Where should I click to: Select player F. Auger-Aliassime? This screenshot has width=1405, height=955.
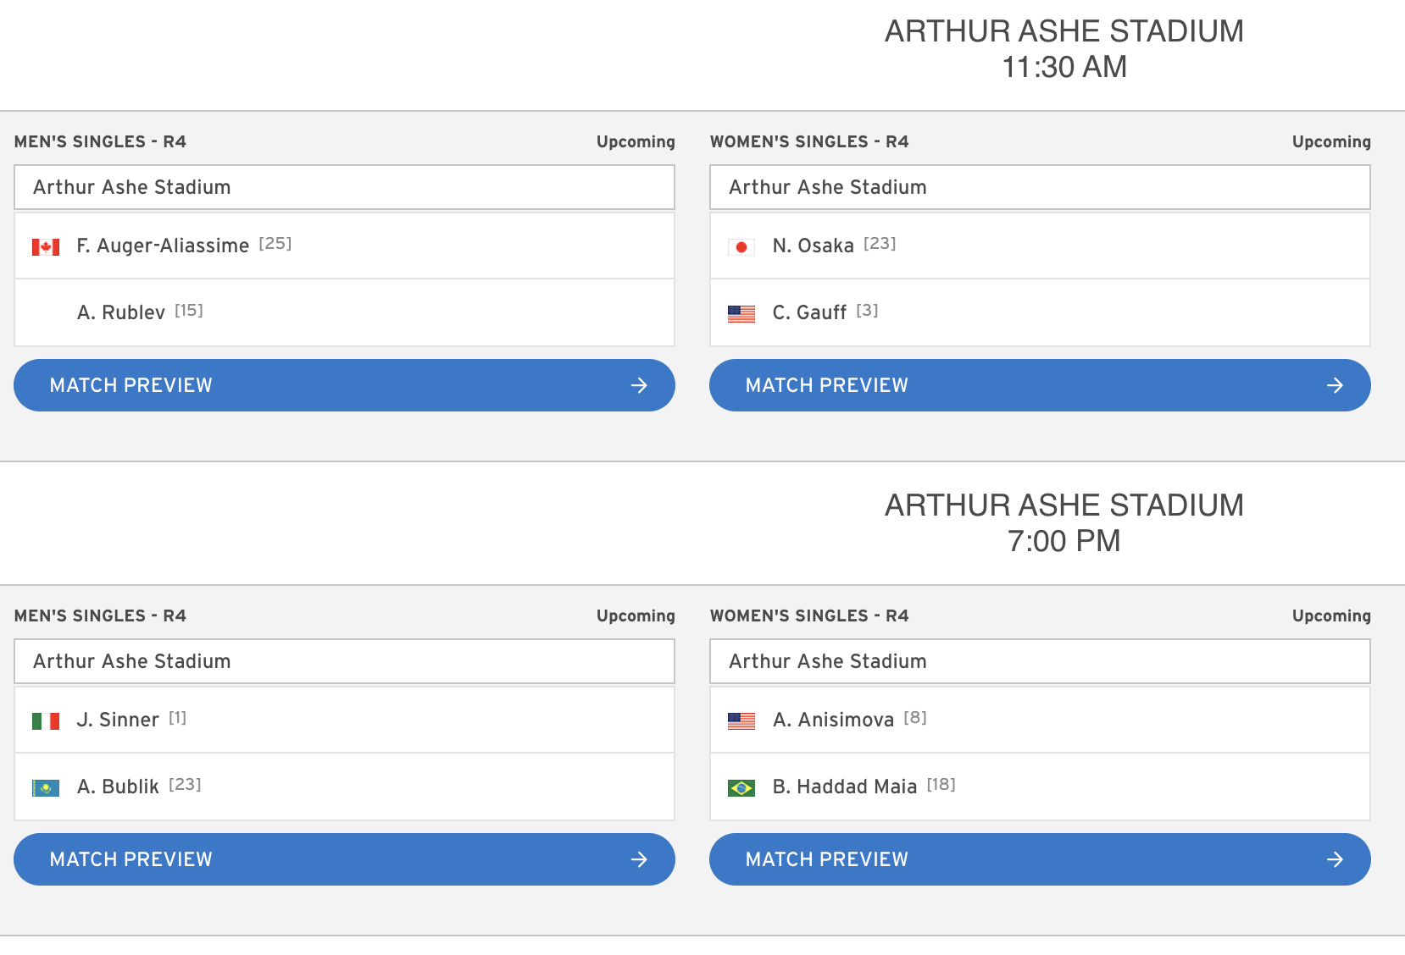click(x=163, y=246)
